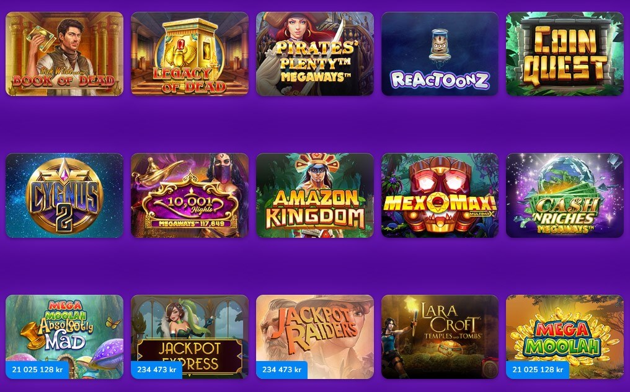Launch Legacy of Dead slot
Screen dimensions: 630x392
pyautogui.click(x=190, y=54)
